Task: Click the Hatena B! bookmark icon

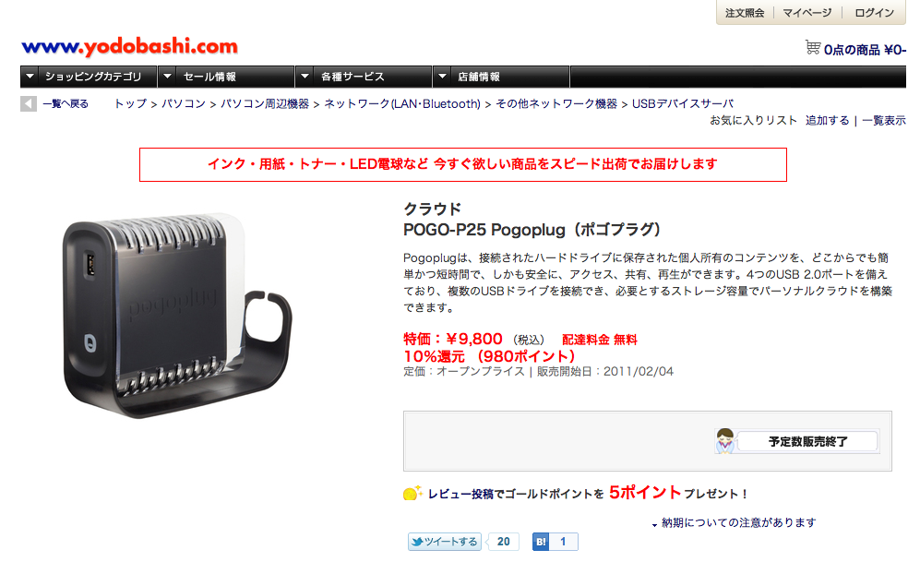Action: tap(541, 542)
